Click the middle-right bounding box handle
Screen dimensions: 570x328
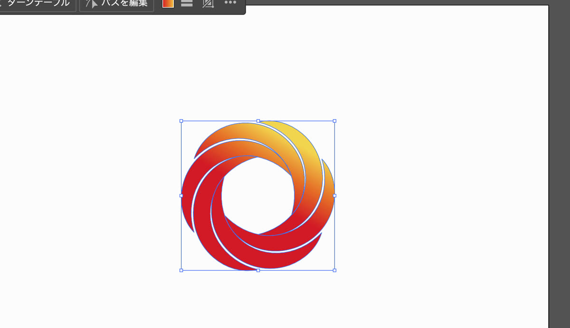point(334,195)
